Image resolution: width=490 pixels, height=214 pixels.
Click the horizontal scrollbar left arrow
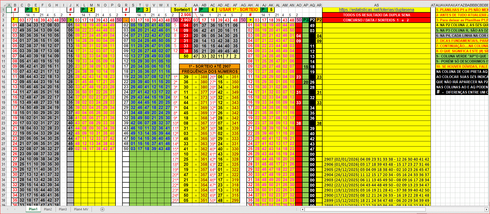(x=303, y=210)
